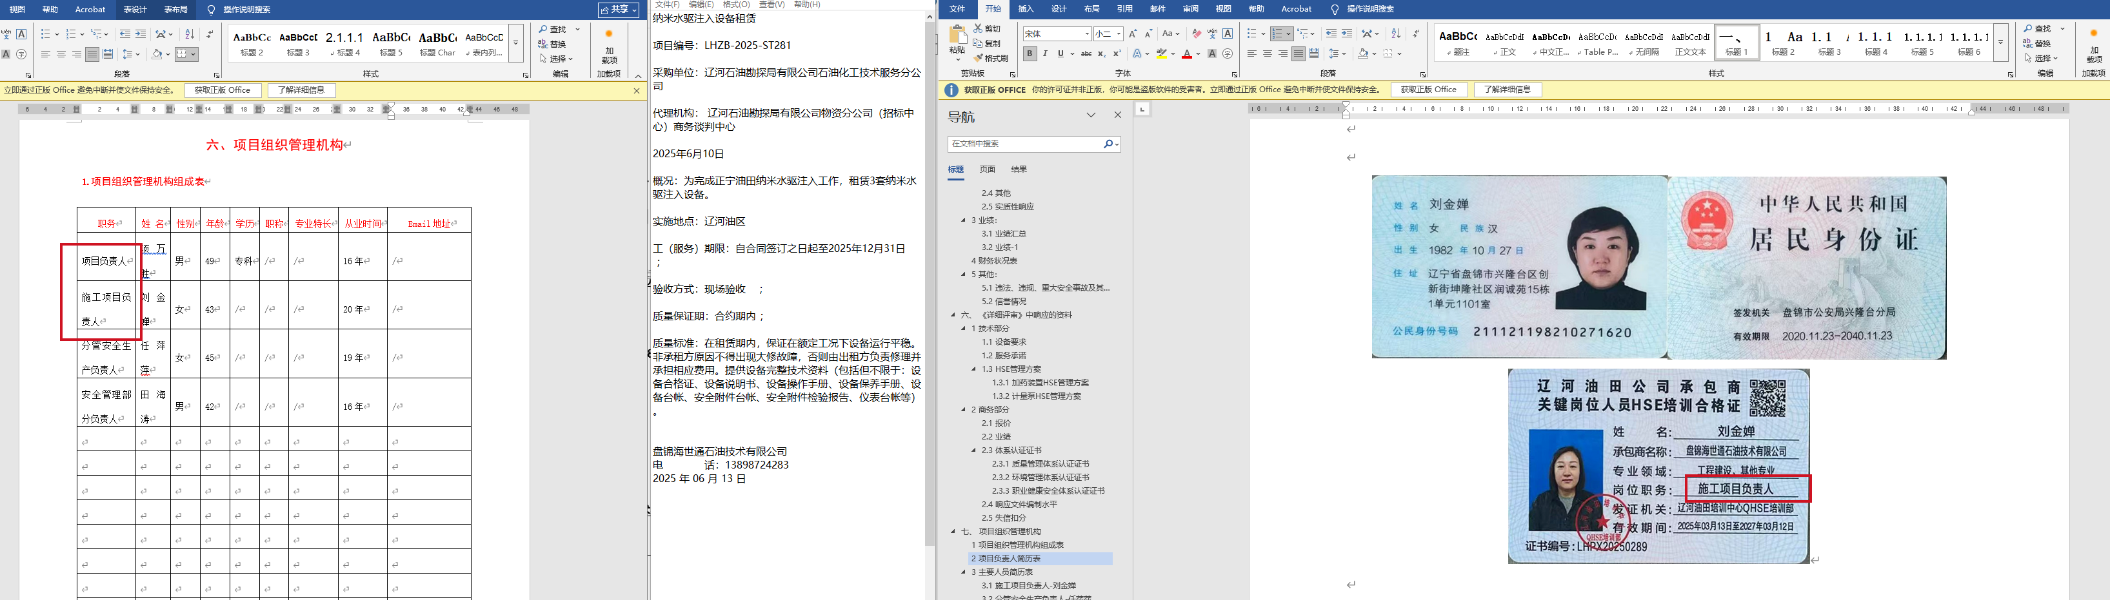Viewport: 2110px width, 600px height.
Task: Pick the red font color swatch in right window
Action: 1187,54
